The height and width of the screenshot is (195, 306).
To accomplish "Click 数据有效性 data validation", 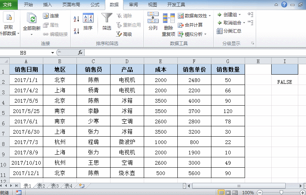I will [193, 16].
